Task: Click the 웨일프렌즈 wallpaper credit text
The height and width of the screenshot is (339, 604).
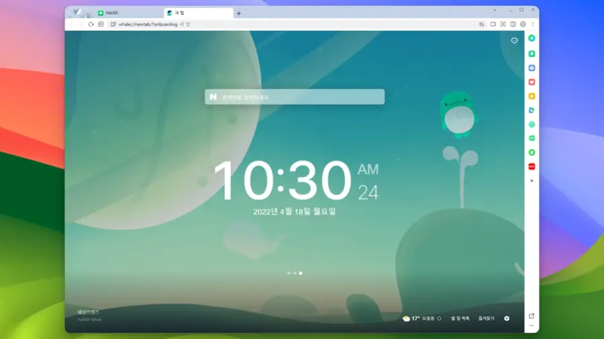Action: tap(88, 312)
